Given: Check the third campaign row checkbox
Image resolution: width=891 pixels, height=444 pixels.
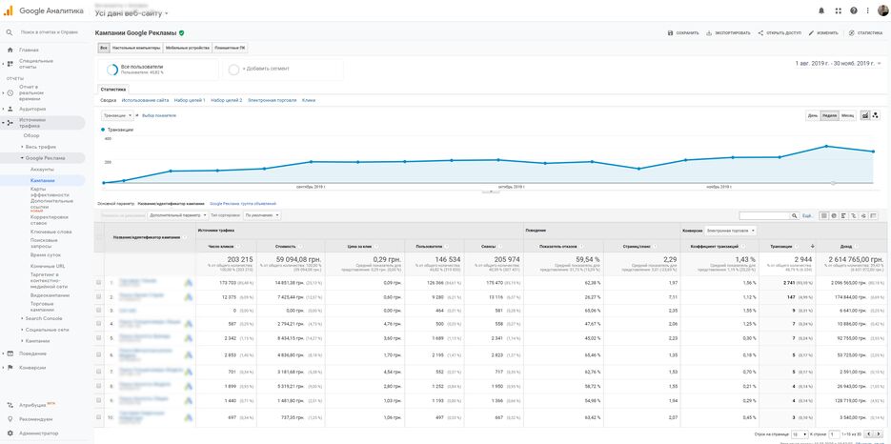Looking at the screenshot, I should pyautogui.click(x=98, y=310).
